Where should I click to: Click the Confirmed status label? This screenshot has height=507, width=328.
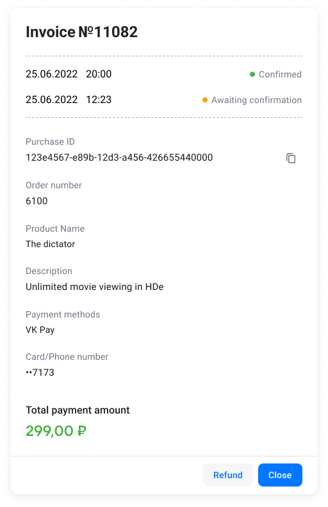(280, 74)
